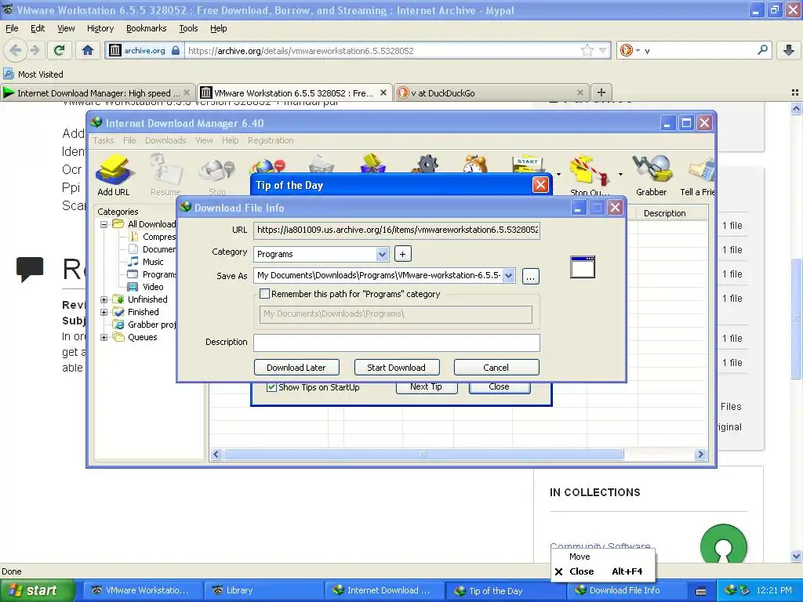Click the Download Later button
Viewport: 803px width, 602px height.
pyautogui.click(x=296, y=368)
